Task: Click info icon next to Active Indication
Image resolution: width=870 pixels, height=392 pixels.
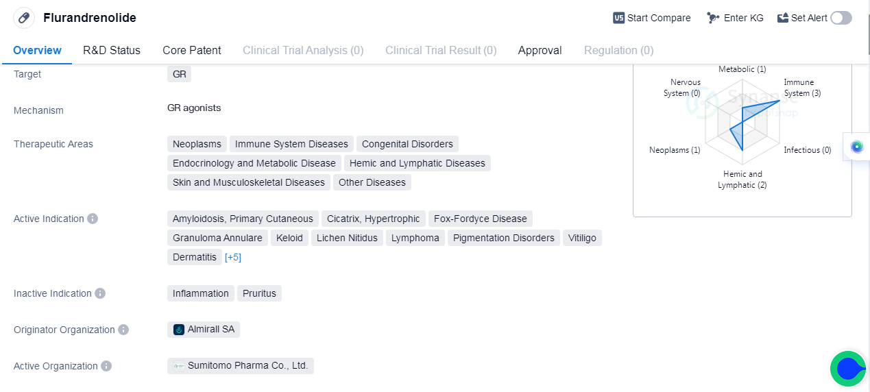Action: [93, 219]
